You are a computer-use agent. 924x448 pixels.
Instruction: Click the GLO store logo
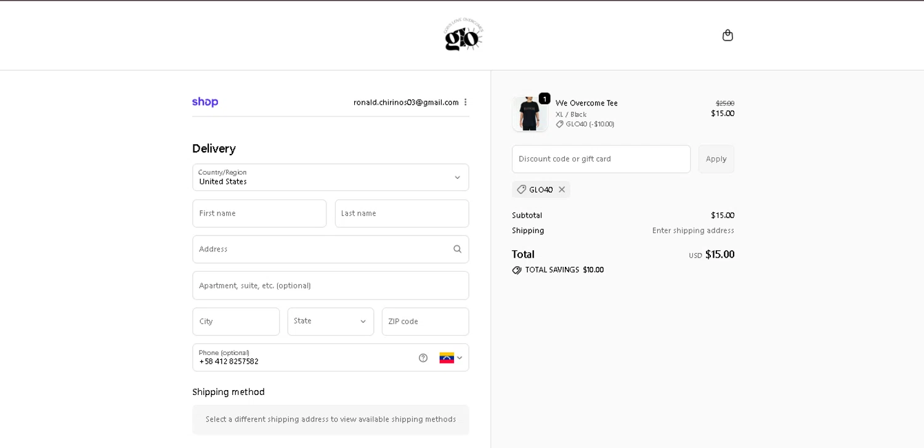[x=463, y=35]
